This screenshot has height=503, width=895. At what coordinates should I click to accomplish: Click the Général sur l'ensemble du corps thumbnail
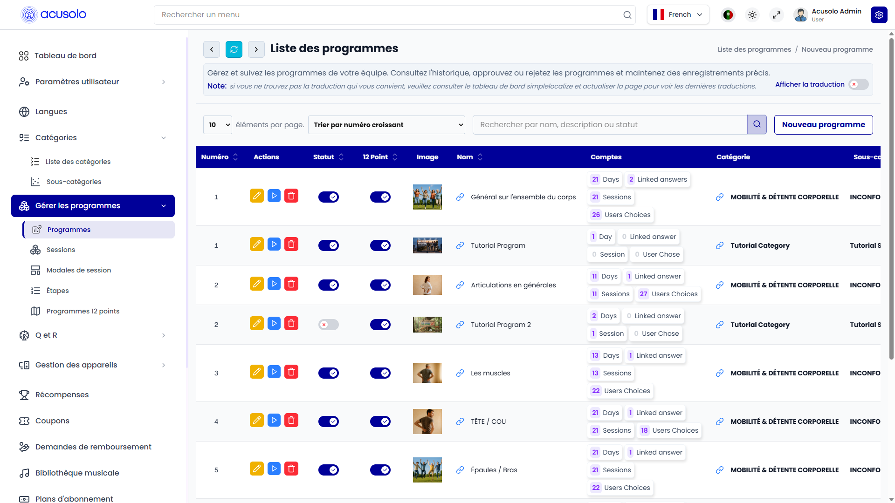click(427, 197)
